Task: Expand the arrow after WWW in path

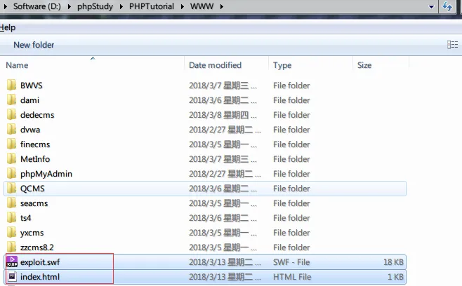Action: click(222, 6)
